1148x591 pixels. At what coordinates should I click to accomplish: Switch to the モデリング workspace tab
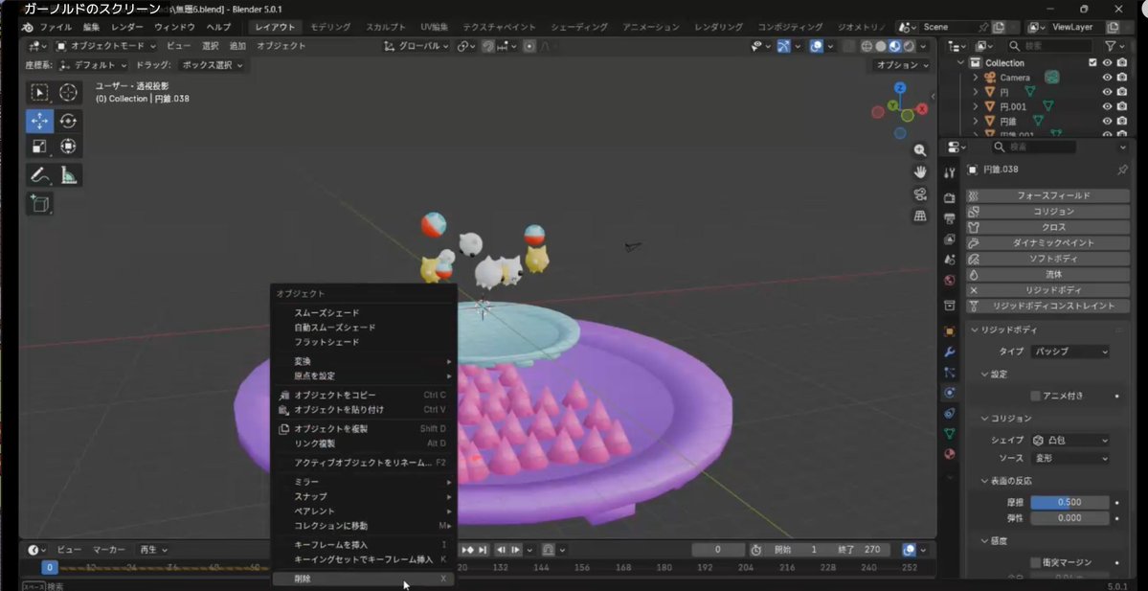point(330,27)
